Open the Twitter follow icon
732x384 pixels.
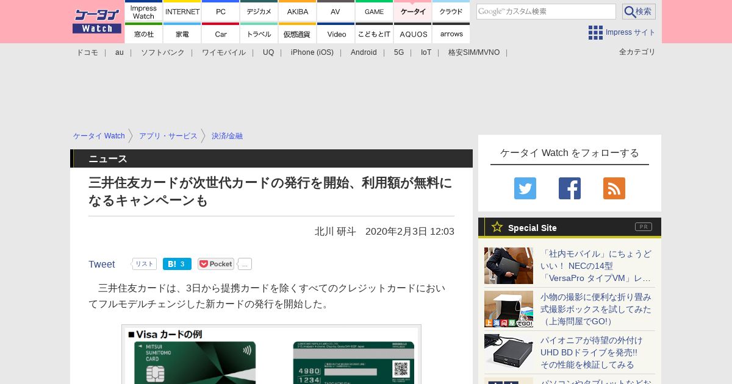click(525, 188)
